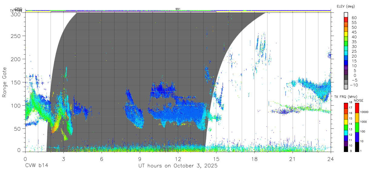Click the red ELEV swatch beside 60

pos(346,20)
